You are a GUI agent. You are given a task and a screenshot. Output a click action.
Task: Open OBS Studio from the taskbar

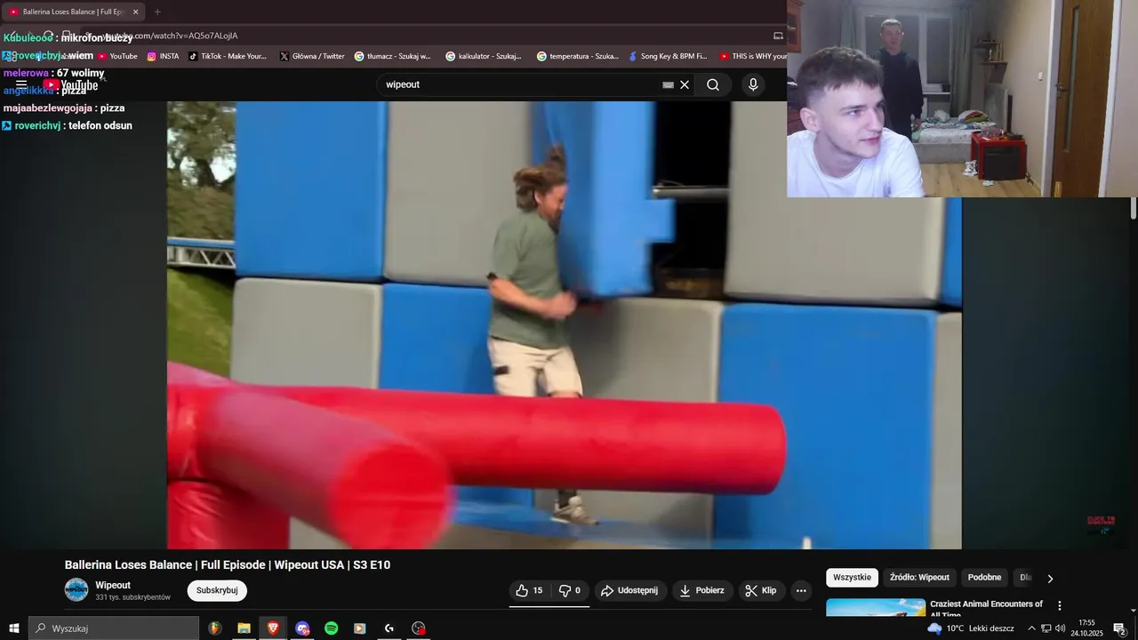[419, 628]
